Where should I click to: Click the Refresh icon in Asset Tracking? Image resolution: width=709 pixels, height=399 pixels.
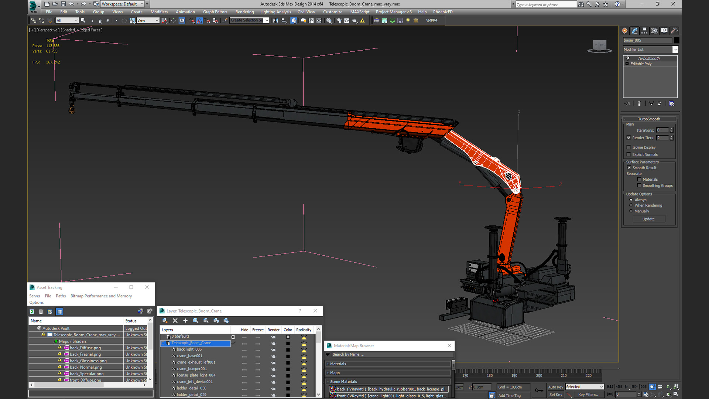point(32,312)
